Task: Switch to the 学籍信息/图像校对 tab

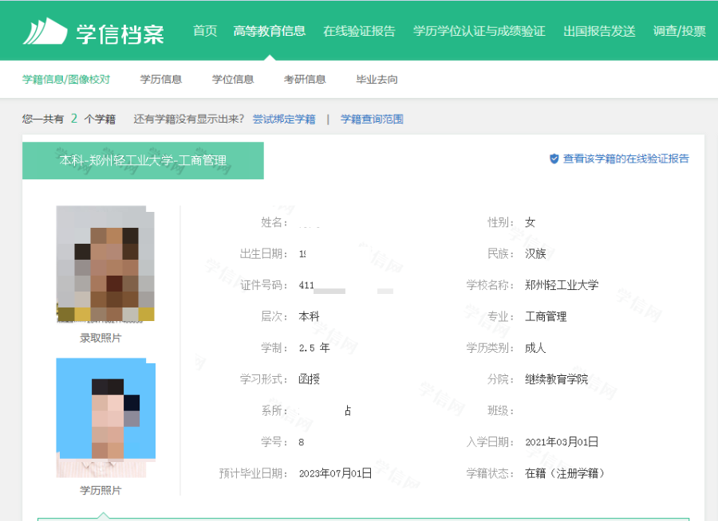Action: (x=66, y=79)
